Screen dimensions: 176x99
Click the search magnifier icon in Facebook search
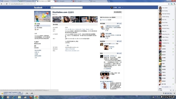coord(81,7)
